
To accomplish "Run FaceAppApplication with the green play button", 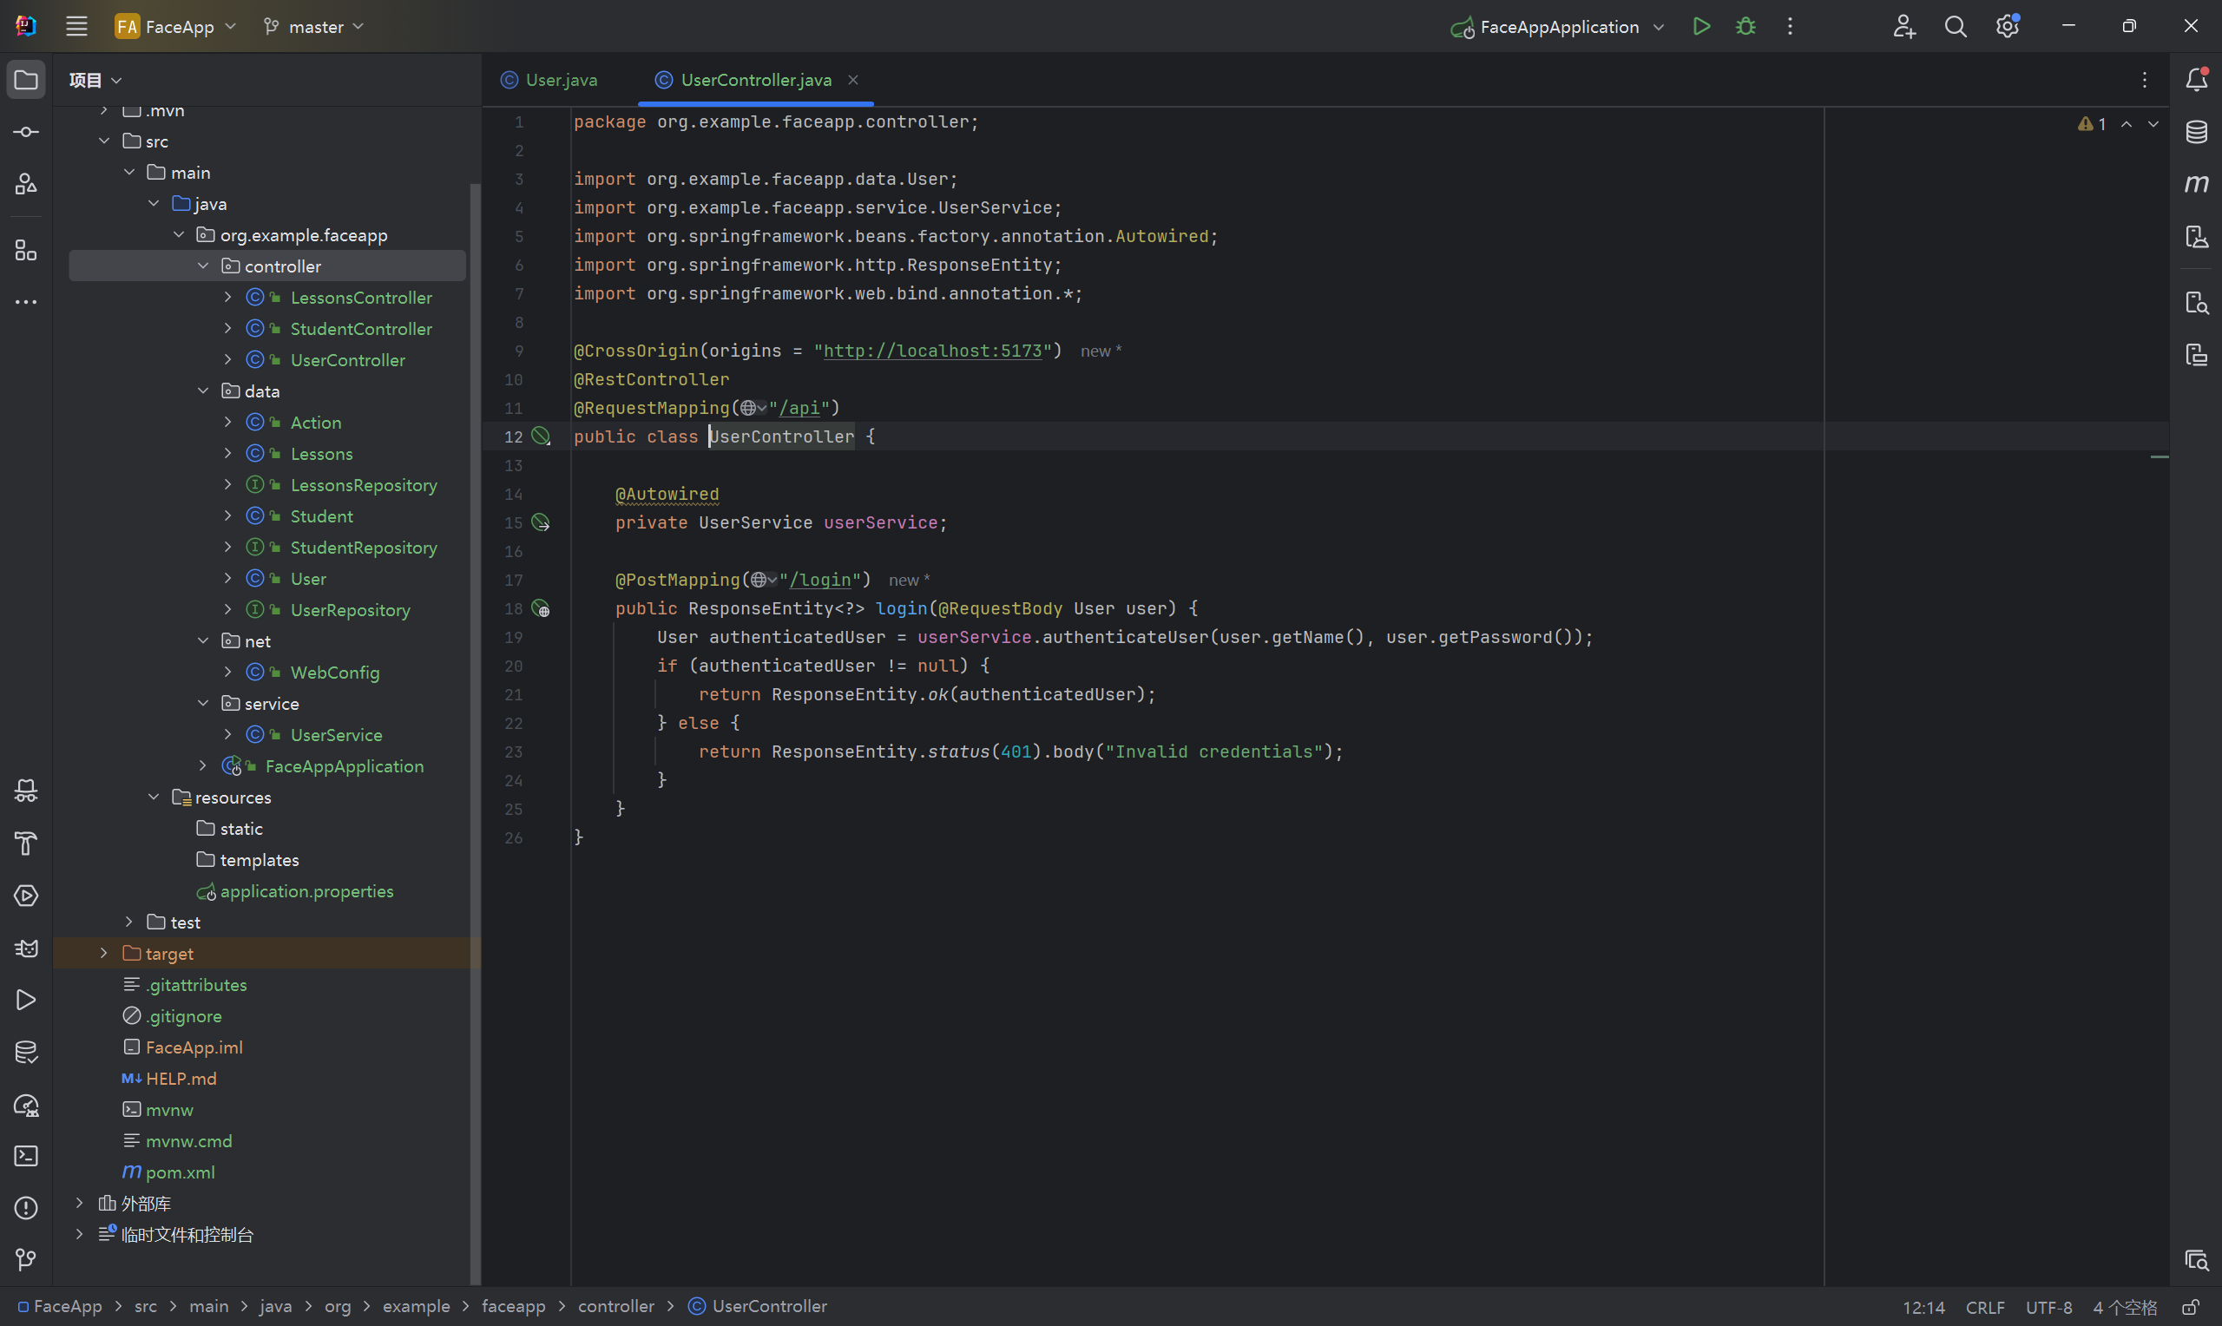I will coord(1701,27).
